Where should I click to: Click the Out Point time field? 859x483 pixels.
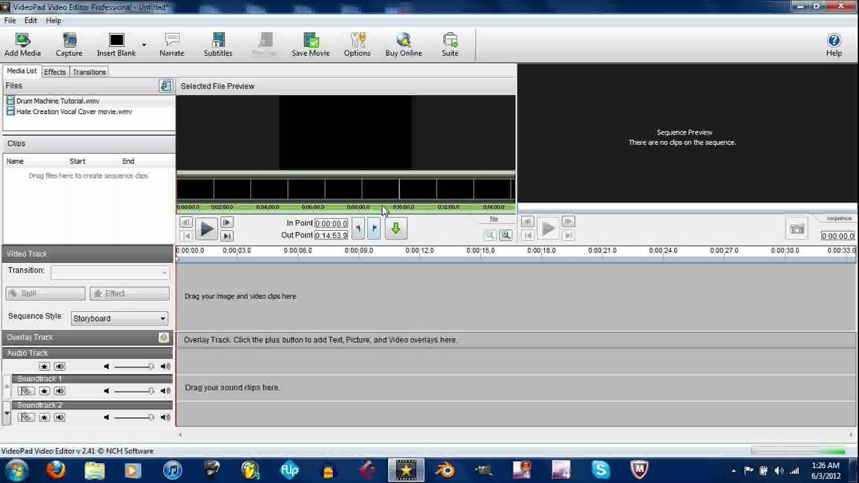pyautogui.click(x=331, y=235)
